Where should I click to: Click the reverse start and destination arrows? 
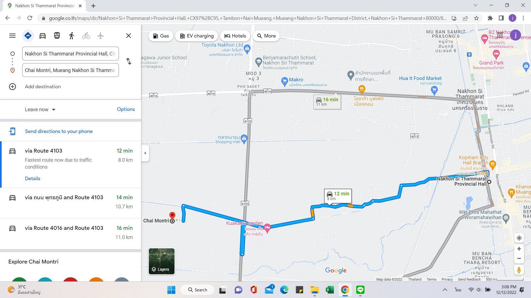pos(129,61)
